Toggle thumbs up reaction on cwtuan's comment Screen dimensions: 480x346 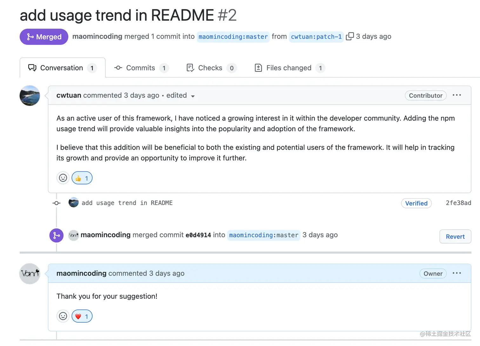point(82,178)
